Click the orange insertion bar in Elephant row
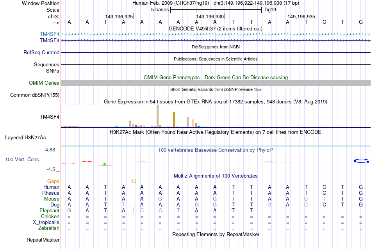Image resolution: width=371 pixels, height=249 pixels. (x=134, y=210)
